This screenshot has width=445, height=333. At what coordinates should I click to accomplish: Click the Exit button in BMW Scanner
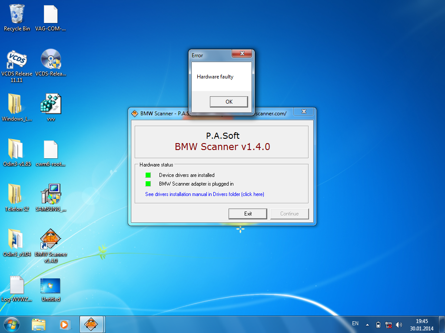248,214
